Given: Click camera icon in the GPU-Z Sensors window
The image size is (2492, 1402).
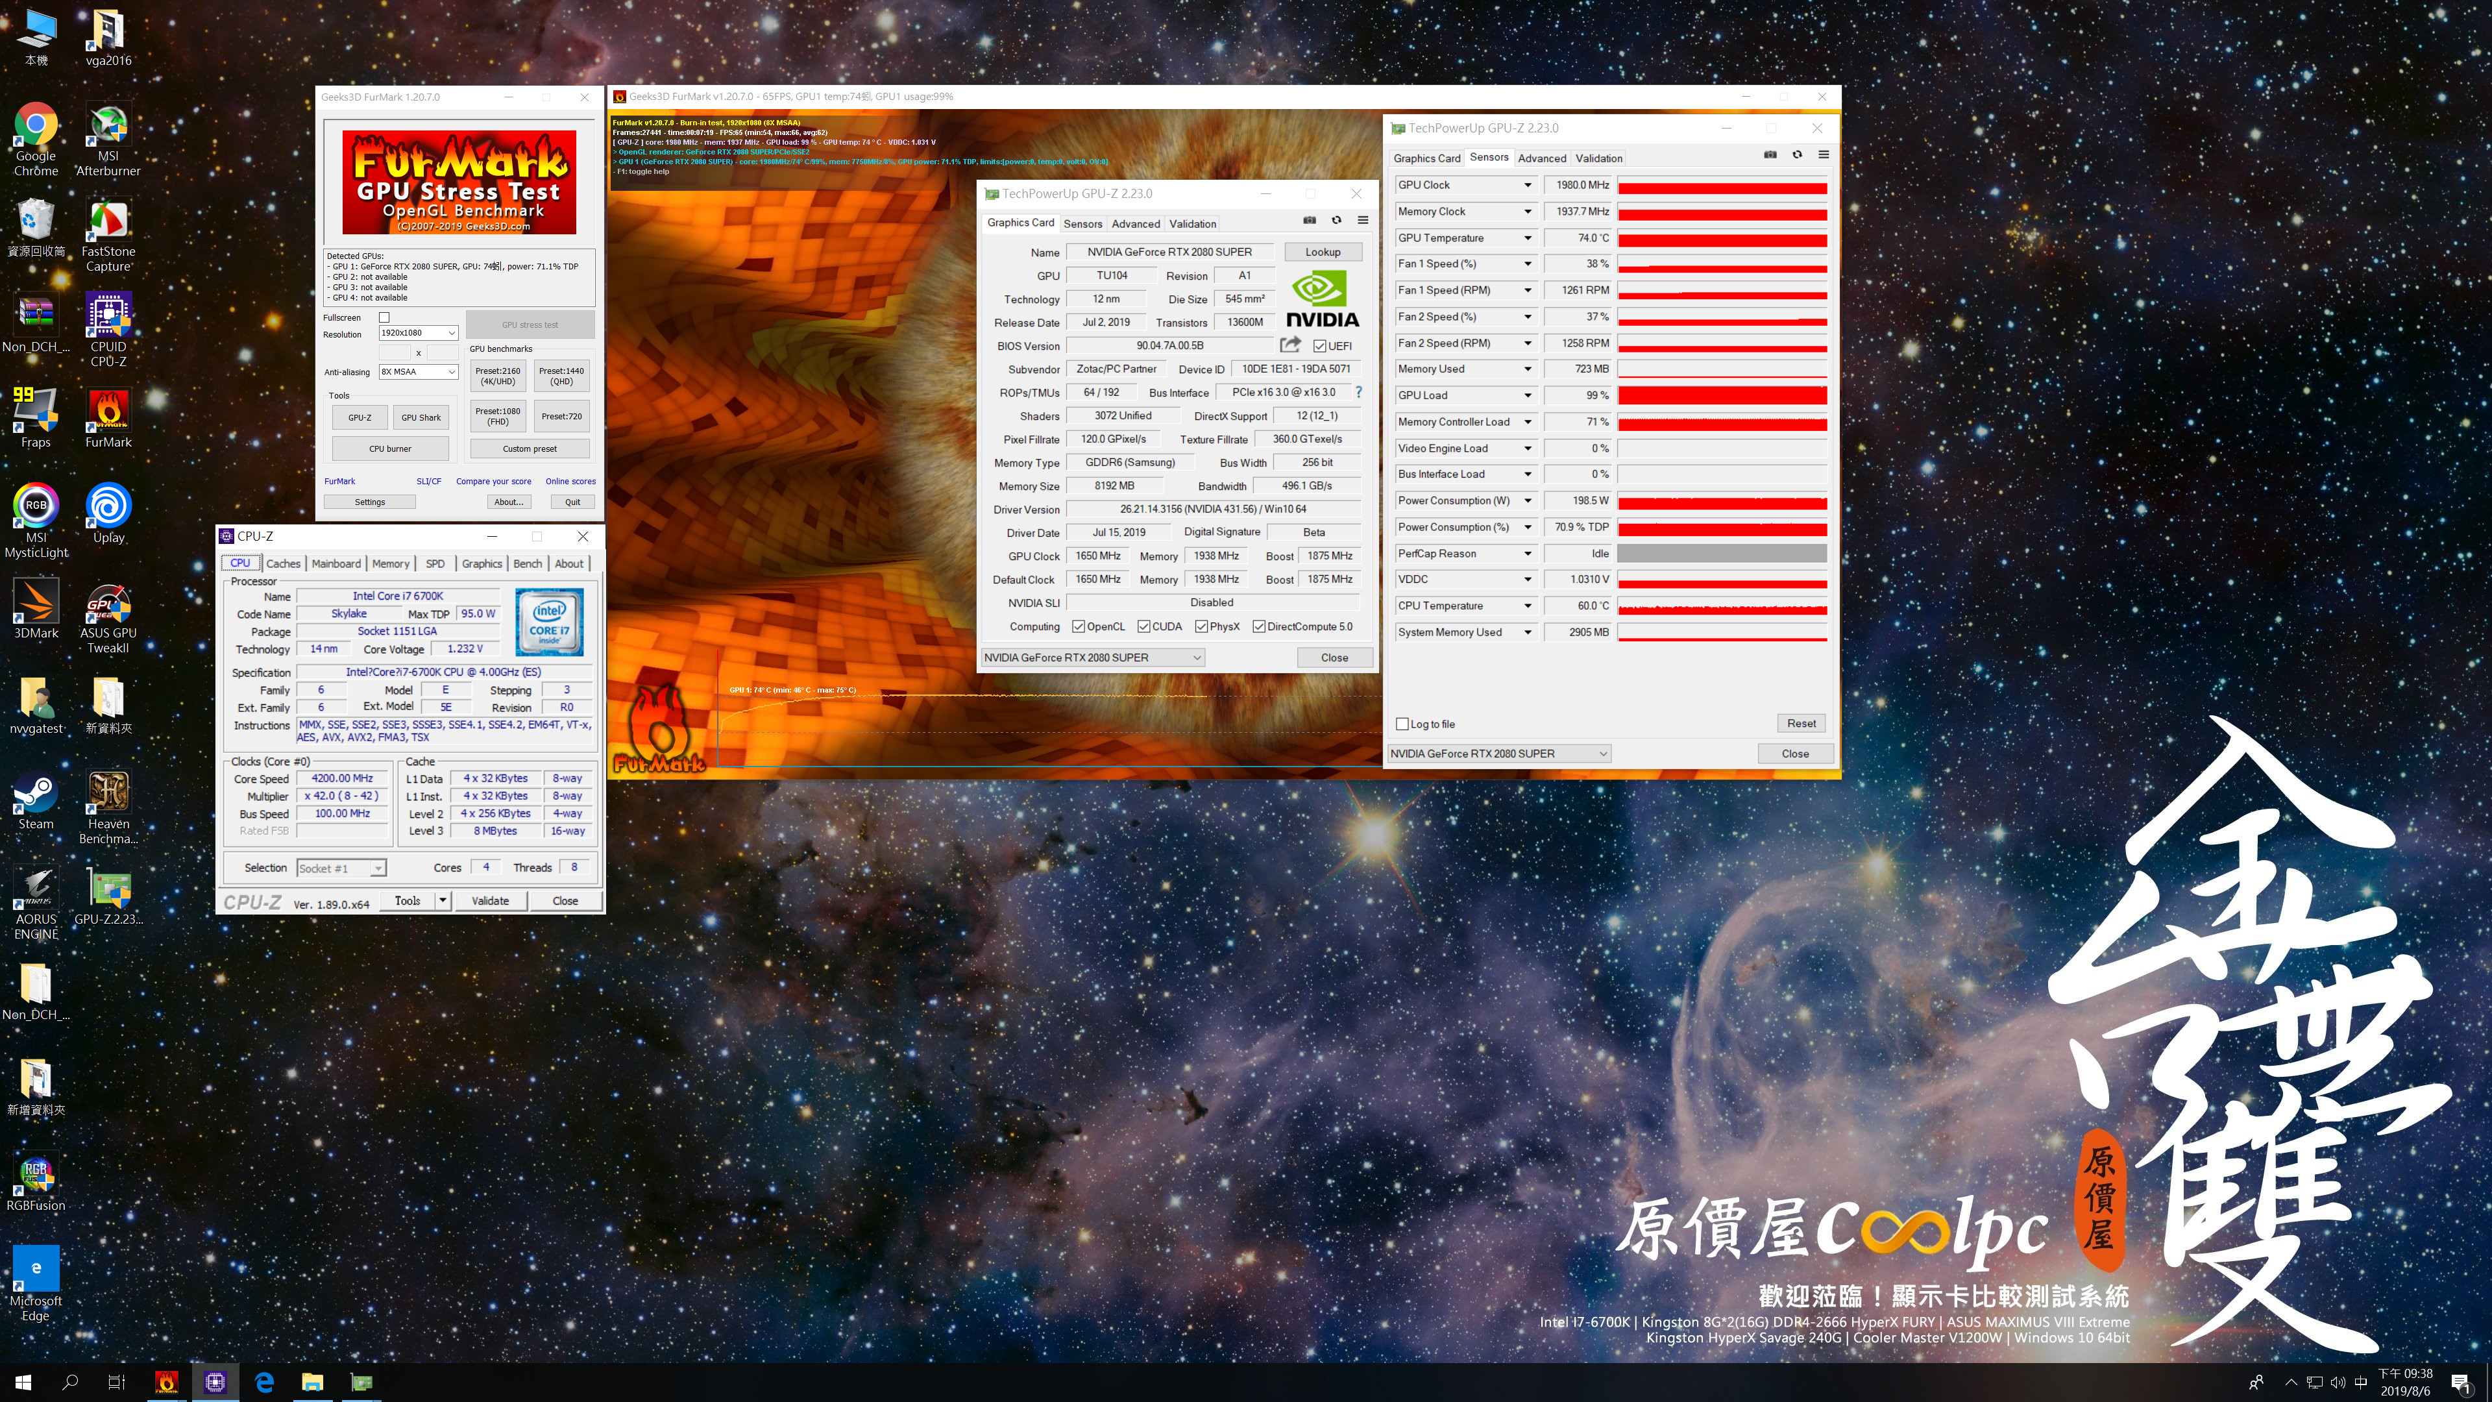Looking at the screenshot, I should click(1770, 155).
